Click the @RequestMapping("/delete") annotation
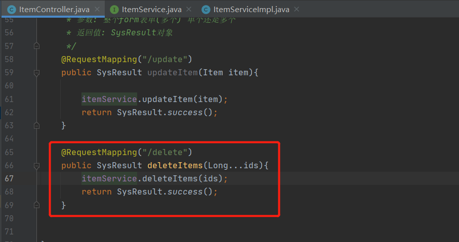Screen dimensions: 459x242 [127, 152]
